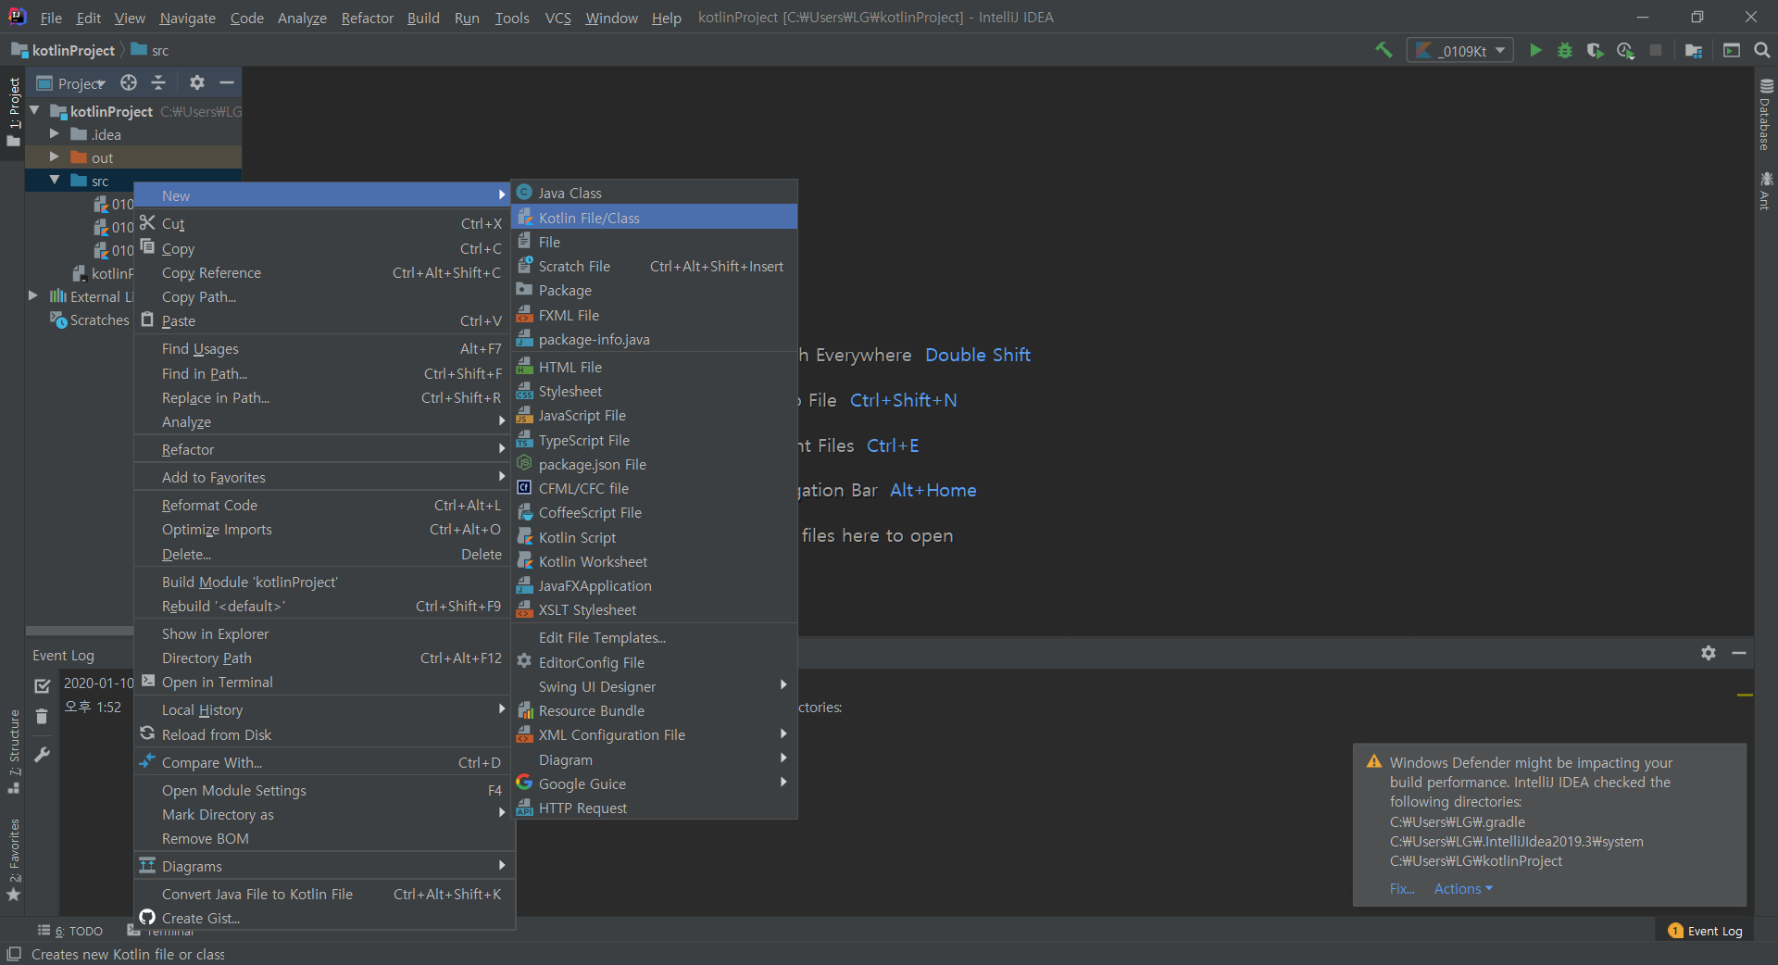This screenshot has width=1778, height=965.
Task: Open the Actions dropdown in the notification
Action: click(x=1463, y=888)
